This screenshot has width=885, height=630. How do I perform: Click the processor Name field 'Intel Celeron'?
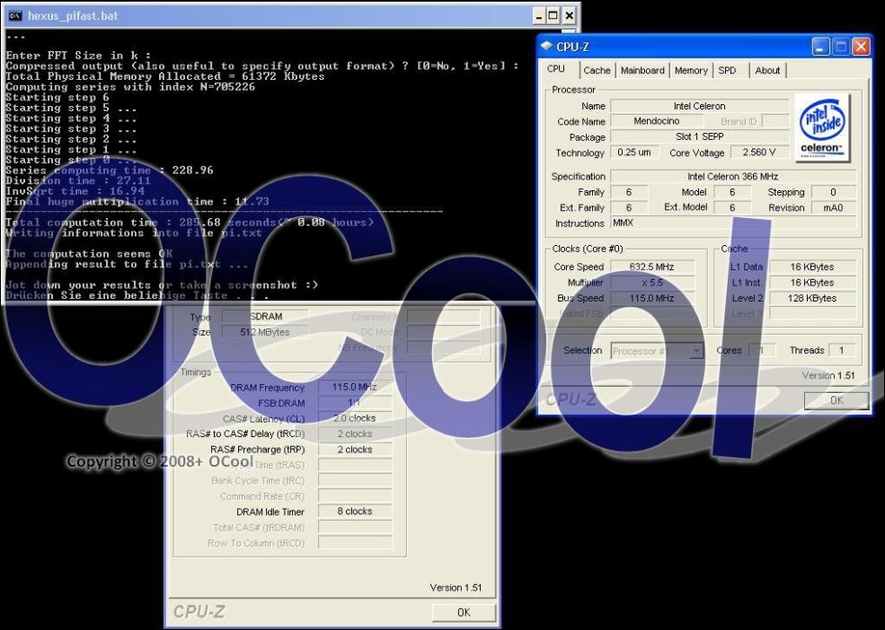(699, 106)
